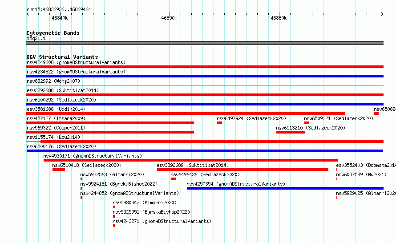
Task: Click the nsv4530171 gnomAD variant label
Action: (93, 156)
